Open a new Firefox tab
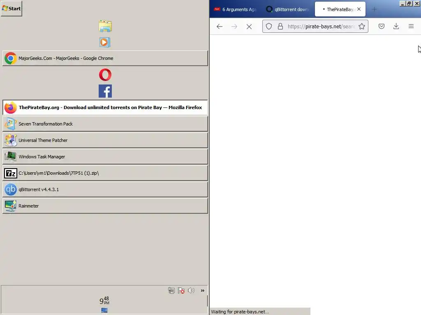 point(374,9)
